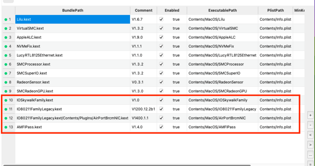Click the minus button to remove a kext
315x166 pixels.
pos(310,125)
